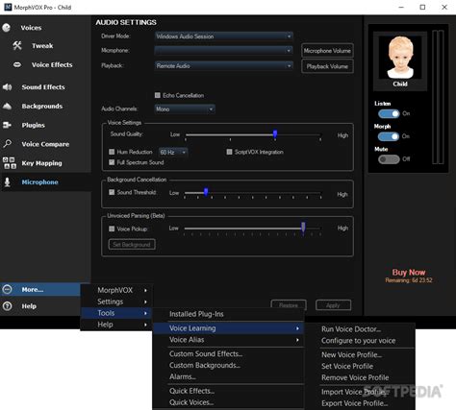Open the Microphone device dropdown
The width and height of the screenshot is (456, 410).
(x=223, y=51)
